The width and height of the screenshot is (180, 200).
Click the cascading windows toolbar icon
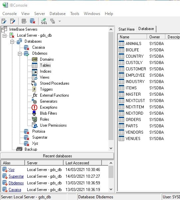pos(53,21)
